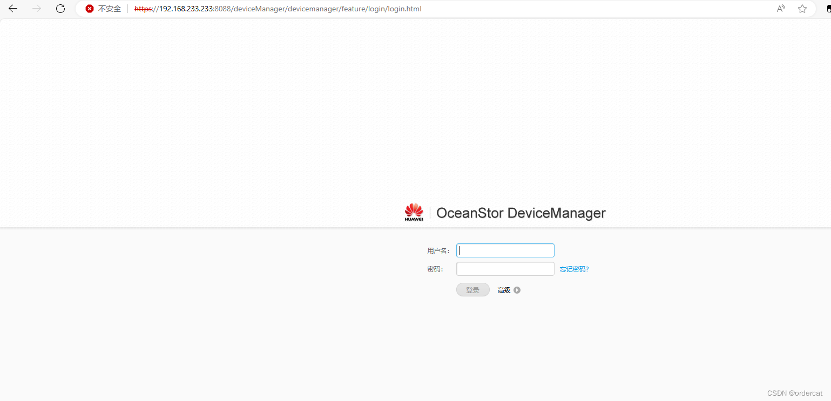Expand the 高级 advanced options arrow

point(517,290)
